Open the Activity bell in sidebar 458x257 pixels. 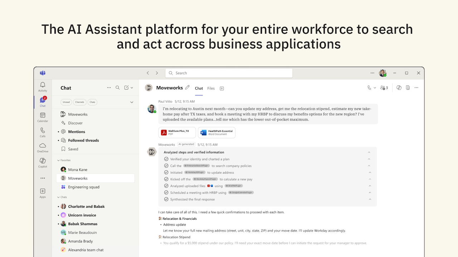(43, 87)
